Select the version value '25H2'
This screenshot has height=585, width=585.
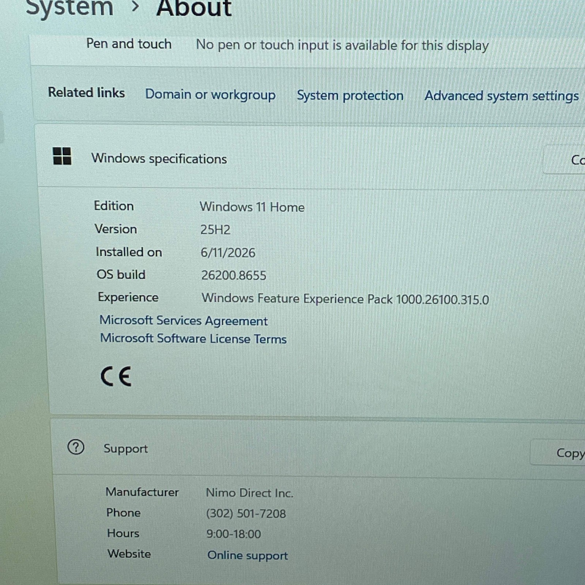tap(215, 230)
